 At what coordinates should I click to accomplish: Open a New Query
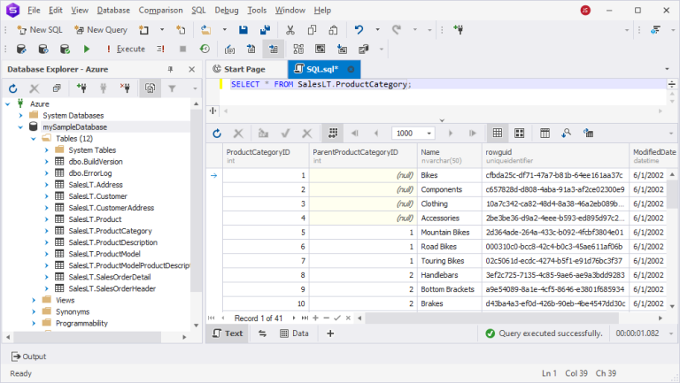click(101, 30)
